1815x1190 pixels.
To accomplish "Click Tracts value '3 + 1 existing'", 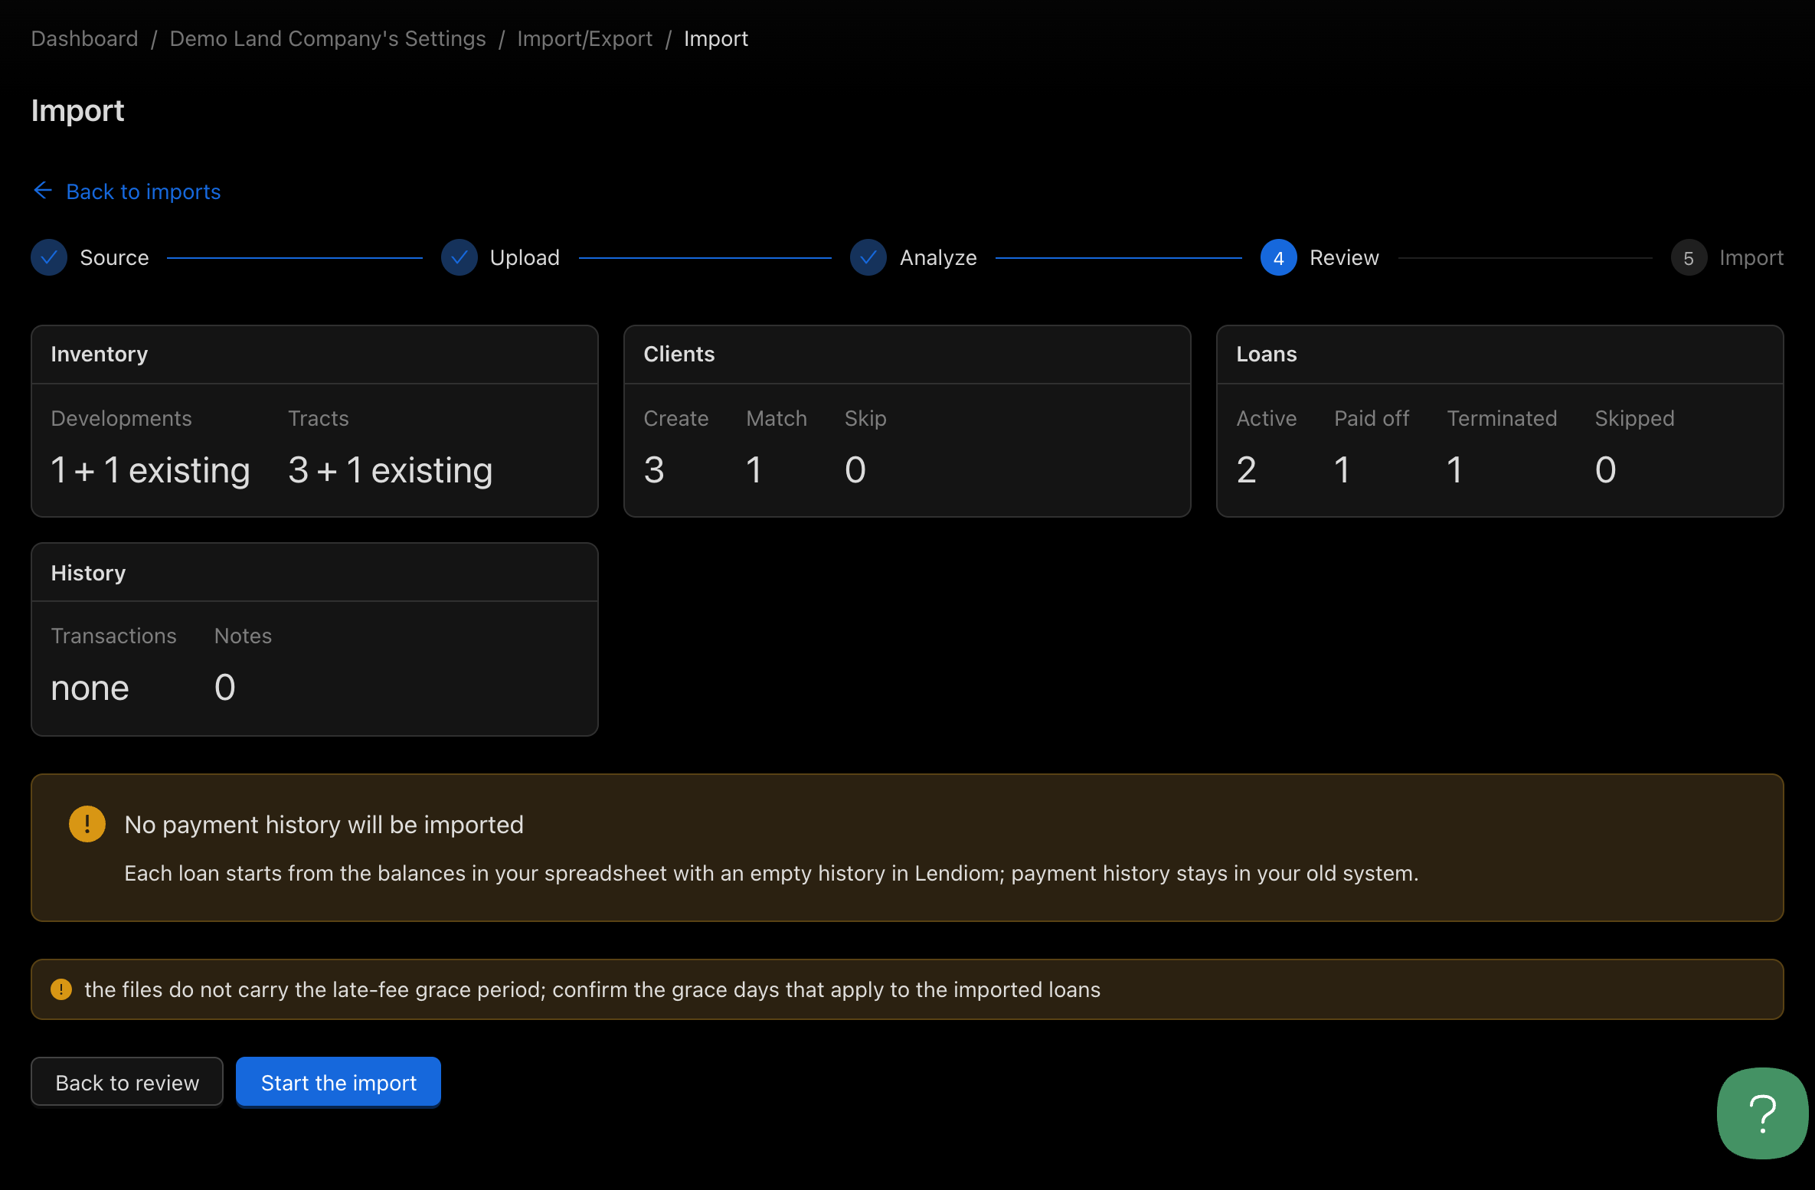I will [x=390, y=469].
